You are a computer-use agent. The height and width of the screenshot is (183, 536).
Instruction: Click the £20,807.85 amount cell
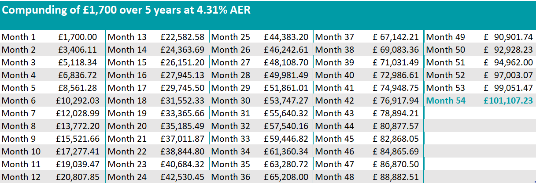(76, 177)
